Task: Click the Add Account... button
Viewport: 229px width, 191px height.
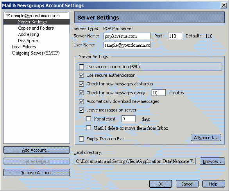Action: (36, 150)
